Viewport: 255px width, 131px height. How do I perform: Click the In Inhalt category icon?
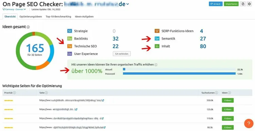click(157, 46)
